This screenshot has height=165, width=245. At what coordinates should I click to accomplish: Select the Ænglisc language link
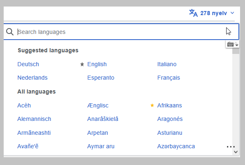tap(98, 105)
